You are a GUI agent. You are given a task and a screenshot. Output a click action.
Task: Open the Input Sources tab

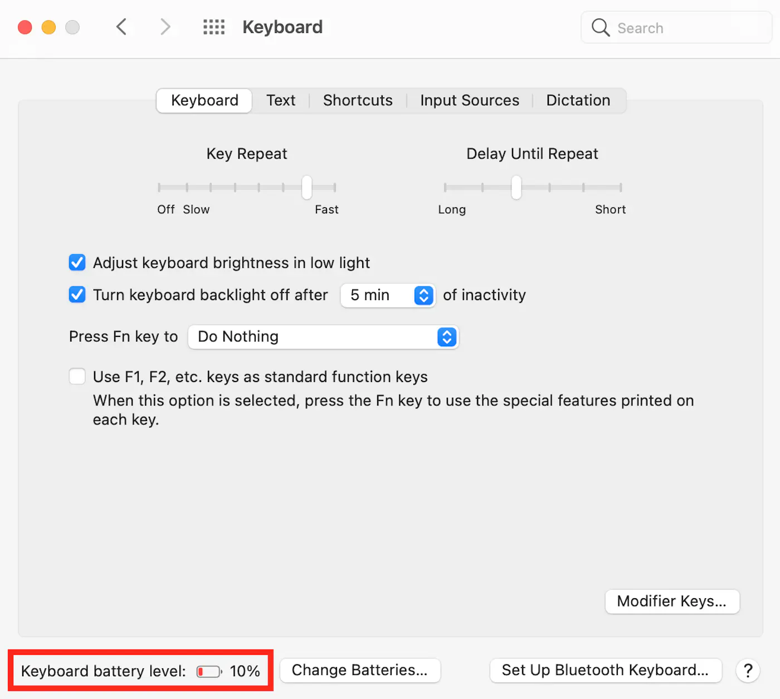pos(470,100)
